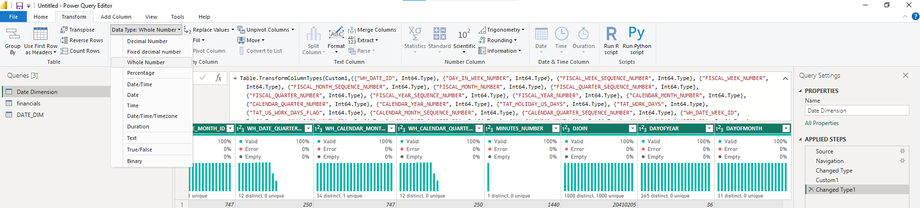Click the Reverse Rows button

click(82, 40)
